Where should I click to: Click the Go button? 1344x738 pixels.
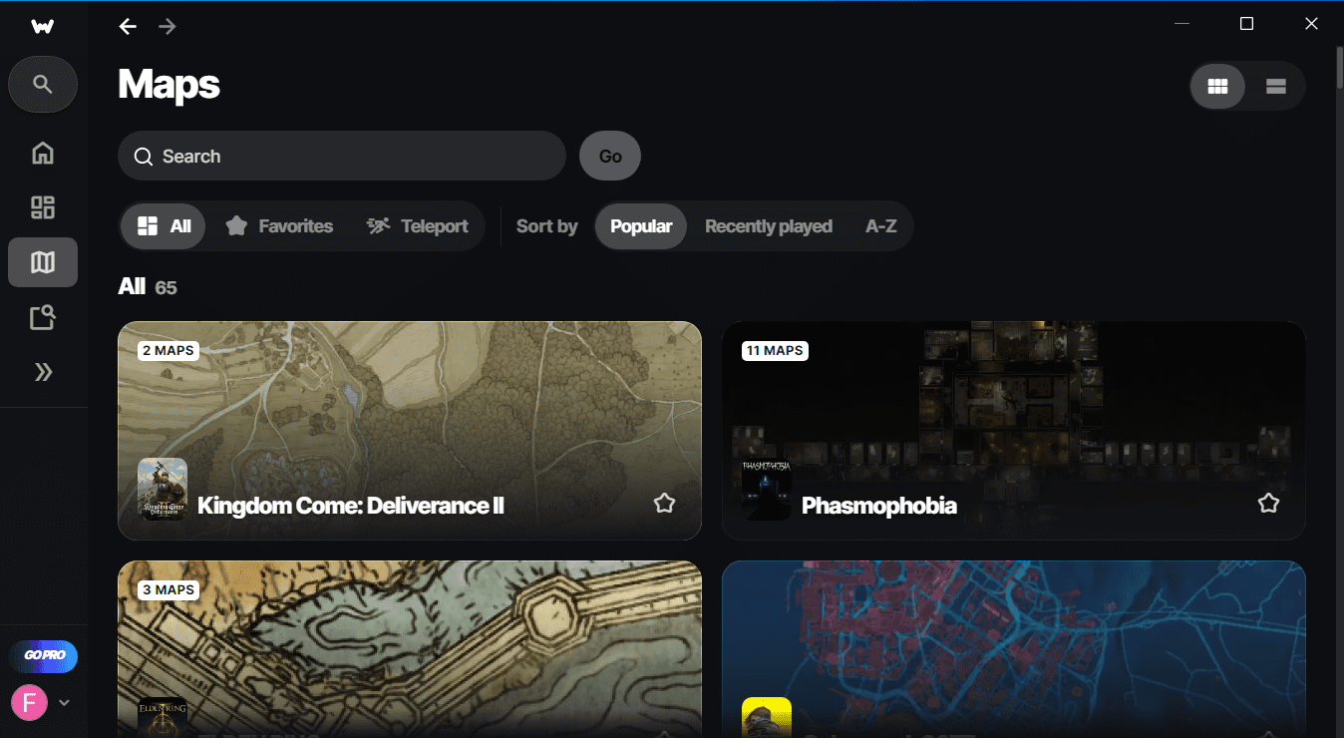coord(610,156)
